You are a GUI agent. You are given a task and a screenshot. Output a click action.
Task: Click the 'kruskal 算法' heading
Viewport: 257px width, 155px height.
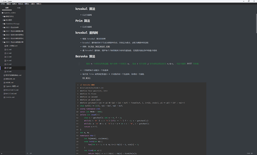85,9
